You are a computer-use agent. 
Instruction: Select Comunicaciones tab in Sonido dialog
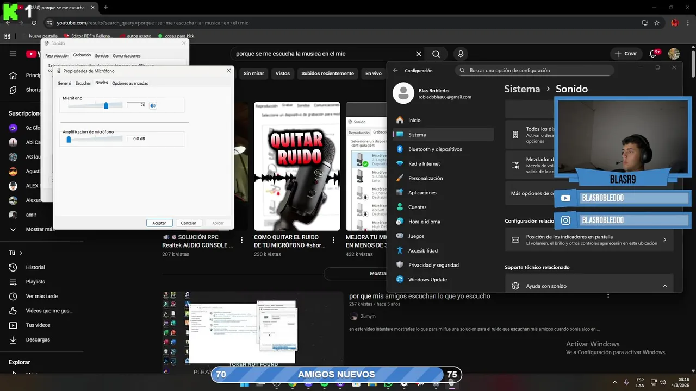click(127, 55)
